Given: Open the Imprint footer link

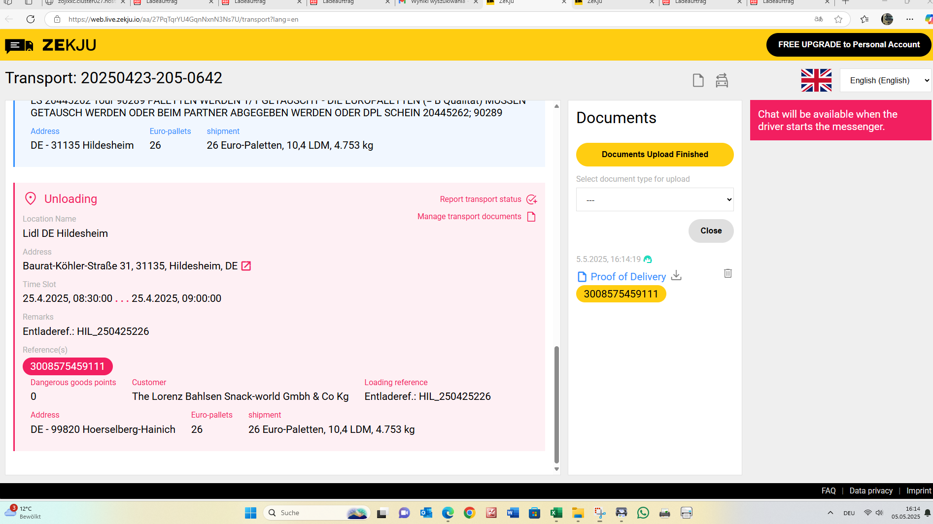Looking at the screenshot, I should tap(919, 491).
